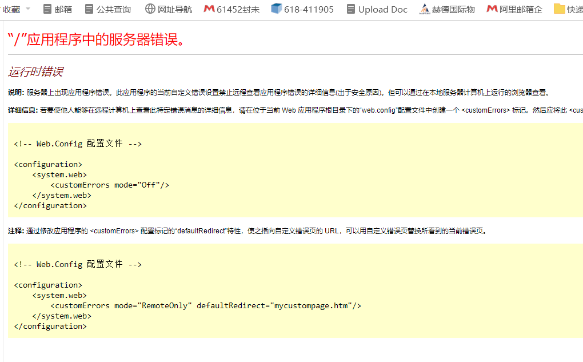
Task: Click the closing configuration tag in the second code block
Action: point(50,326)
